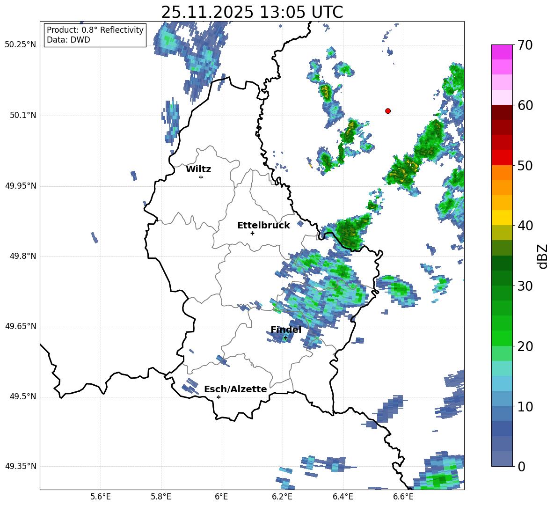Screen dimensions: 554x506
Task: Click the 25.11.2025 13:05 UTC title
Action: coord(252,12)
